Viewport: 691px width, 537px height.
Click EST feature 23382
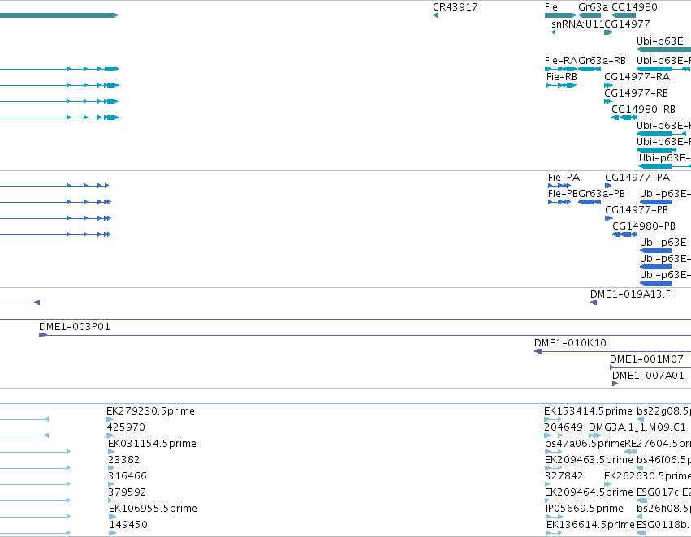pyautogui.click(x=124, y=460)
